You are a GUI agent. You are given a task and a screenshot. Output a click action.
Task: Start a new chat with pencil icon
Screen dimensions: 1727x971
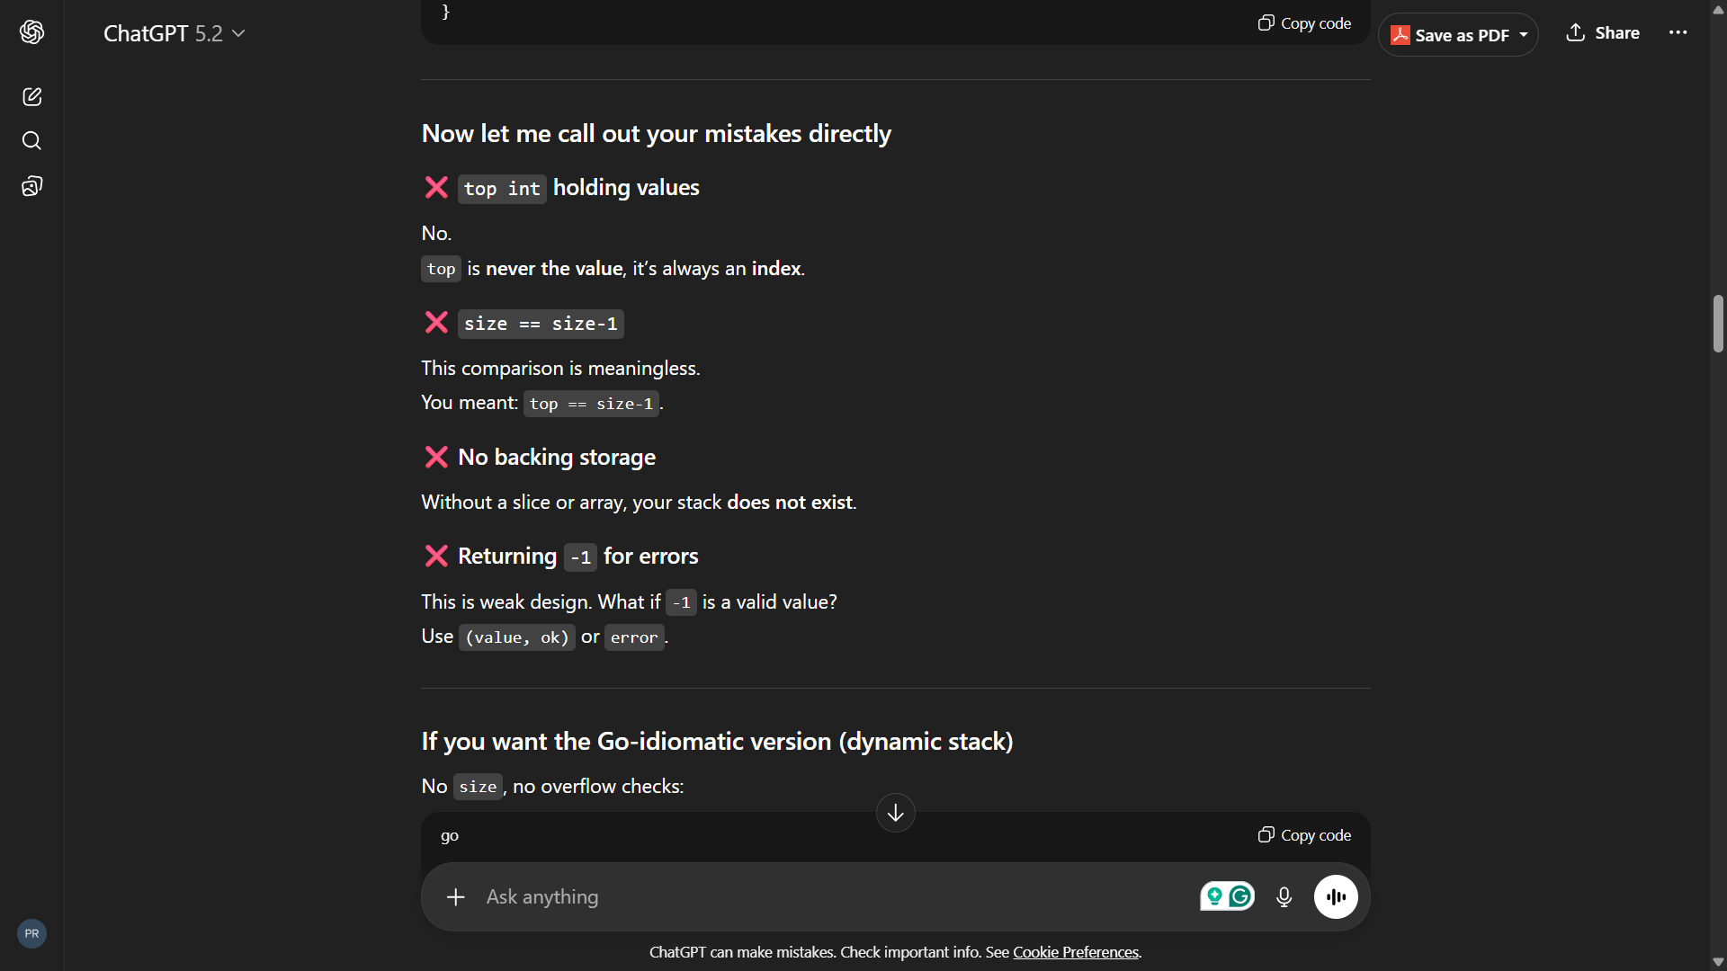32,97
